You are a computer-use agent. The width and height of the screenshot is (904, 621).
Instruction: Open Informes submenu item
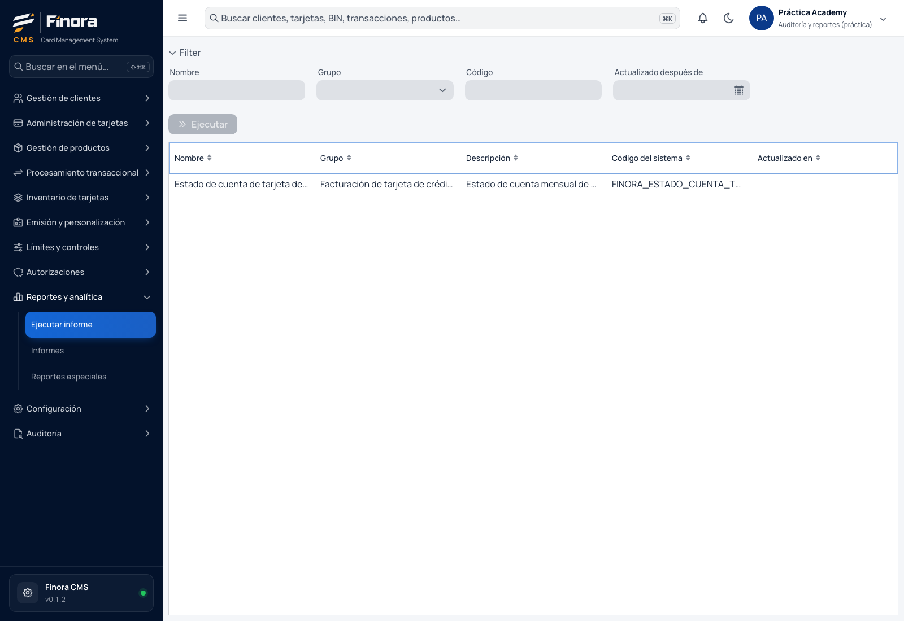coord(90,351)
